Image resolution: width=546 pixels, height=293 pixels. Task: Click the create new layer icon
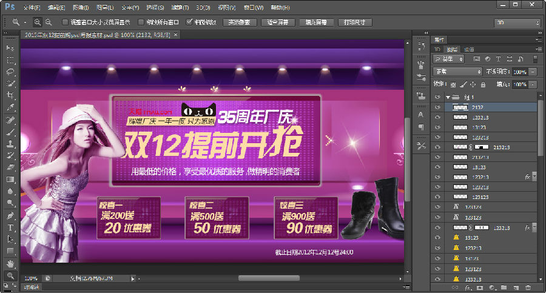pyautogui.click(x=516, y=288)
